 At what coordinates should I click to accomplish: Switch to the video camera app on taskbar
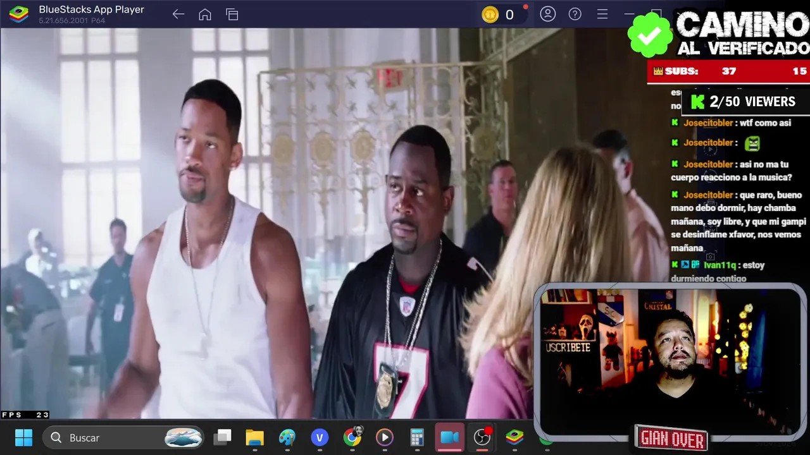click(450, 437)
